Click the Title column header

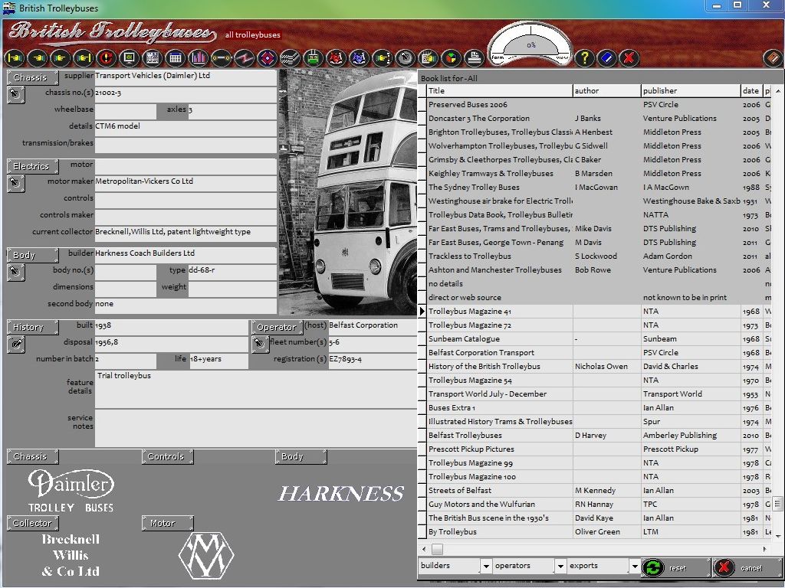tap(498, 90)
